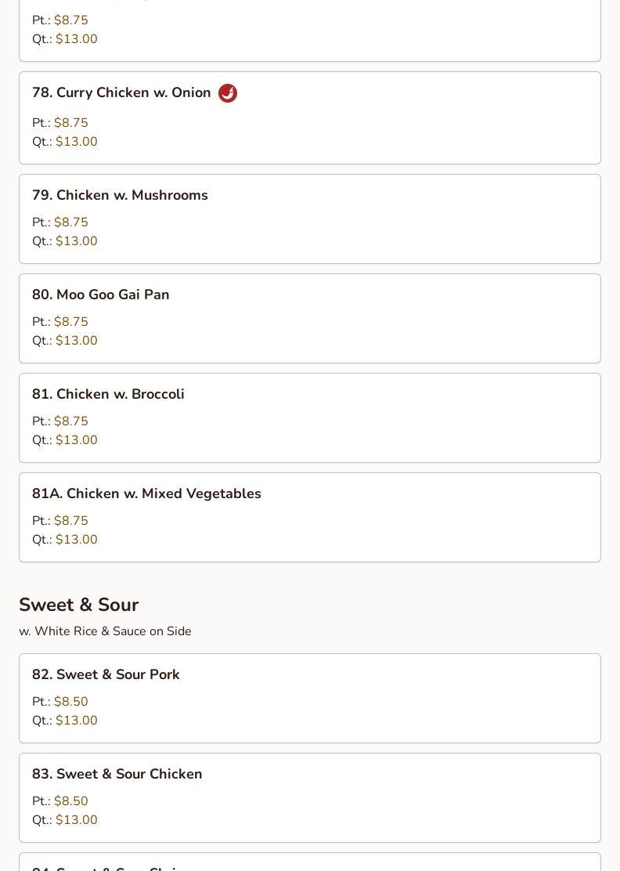
Task: Open the 83. Sweet & Sour Chicken item
Action: (117, 774)
